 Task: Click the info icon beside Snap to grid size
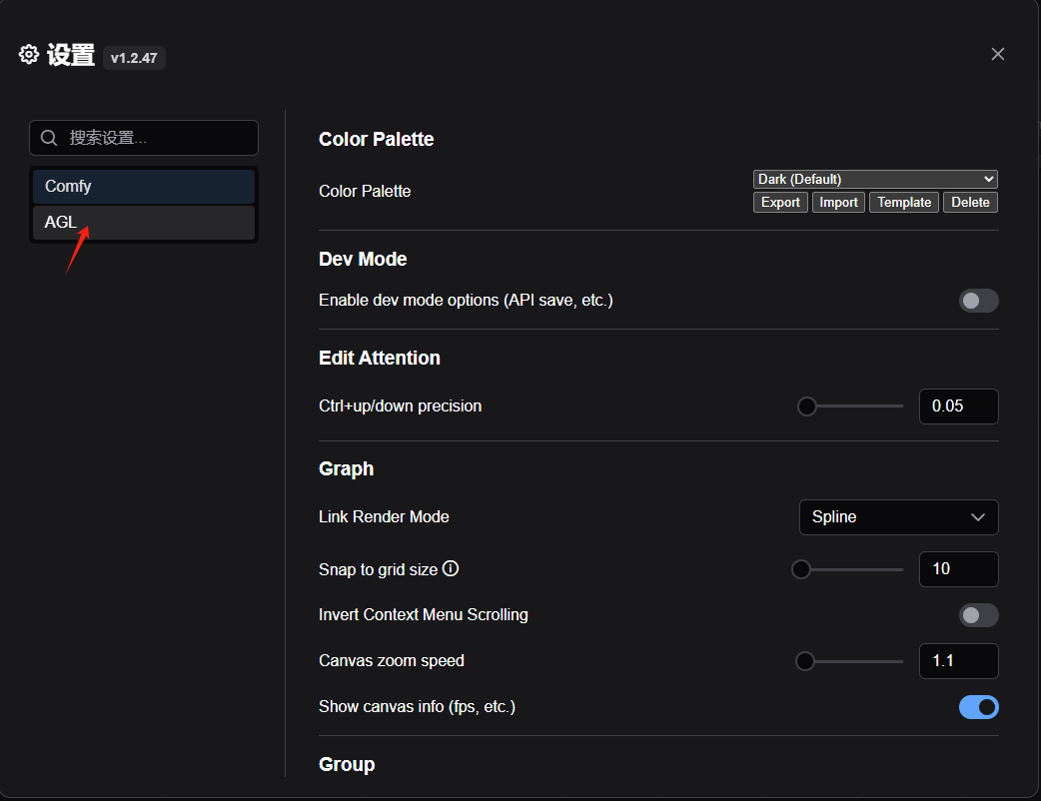451,569
